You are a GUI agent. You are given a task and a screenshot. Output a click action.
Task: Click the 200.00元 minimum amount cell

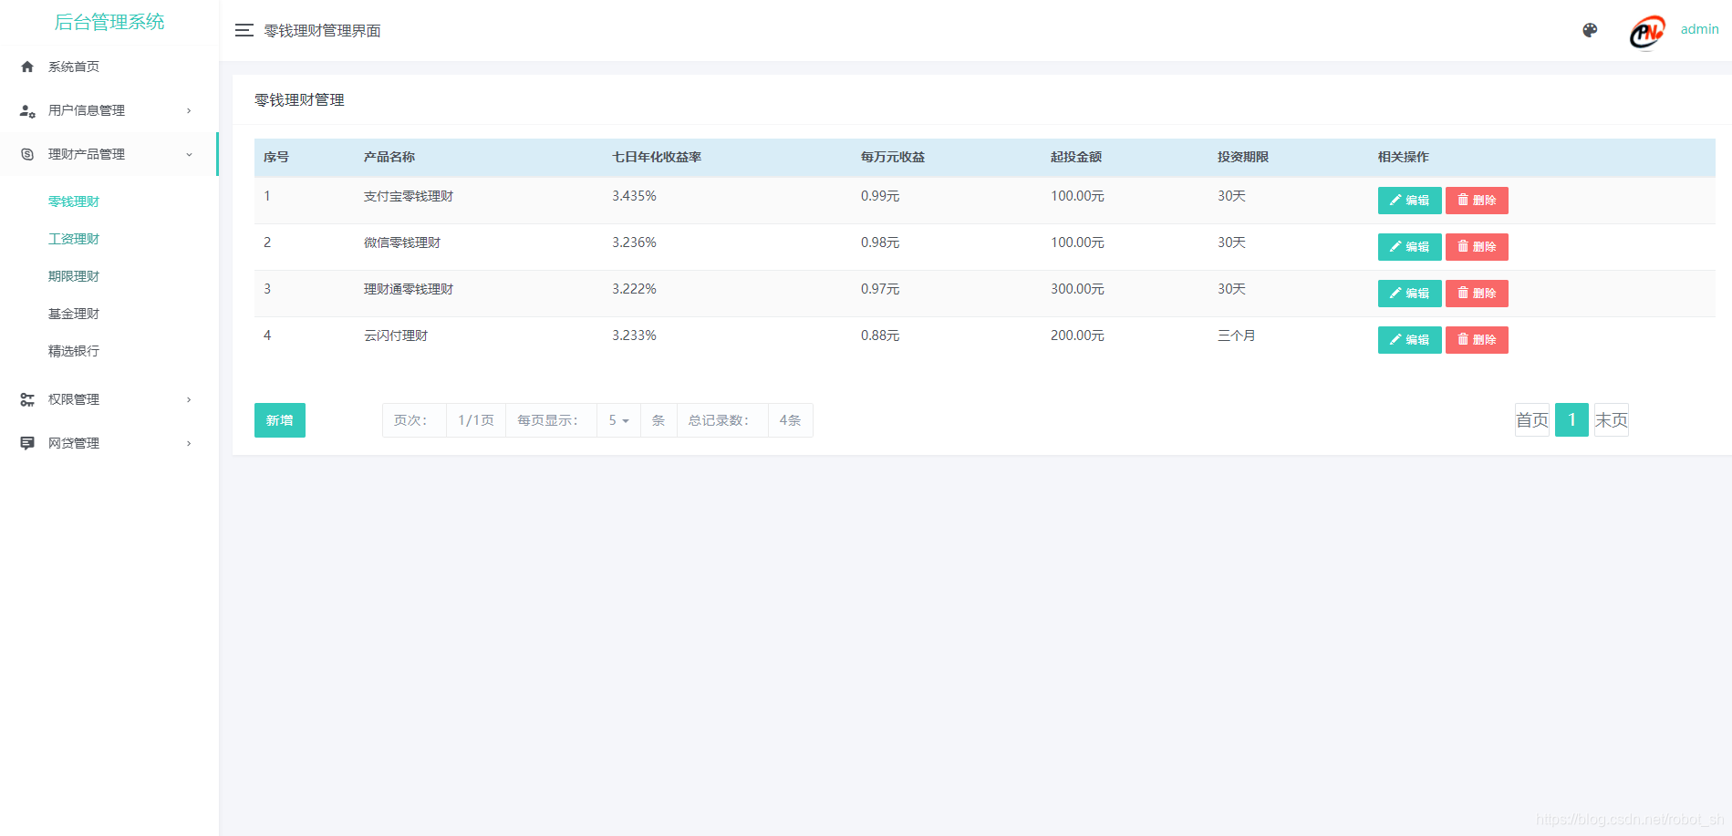(1077, 335)
